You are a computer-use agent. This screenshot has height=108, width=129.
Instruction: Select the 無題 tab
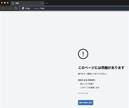(27, 3)
